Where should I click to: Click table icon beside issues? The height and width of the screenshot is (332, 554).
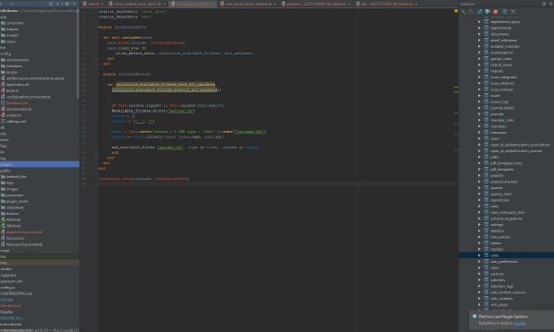click(487, 95)
